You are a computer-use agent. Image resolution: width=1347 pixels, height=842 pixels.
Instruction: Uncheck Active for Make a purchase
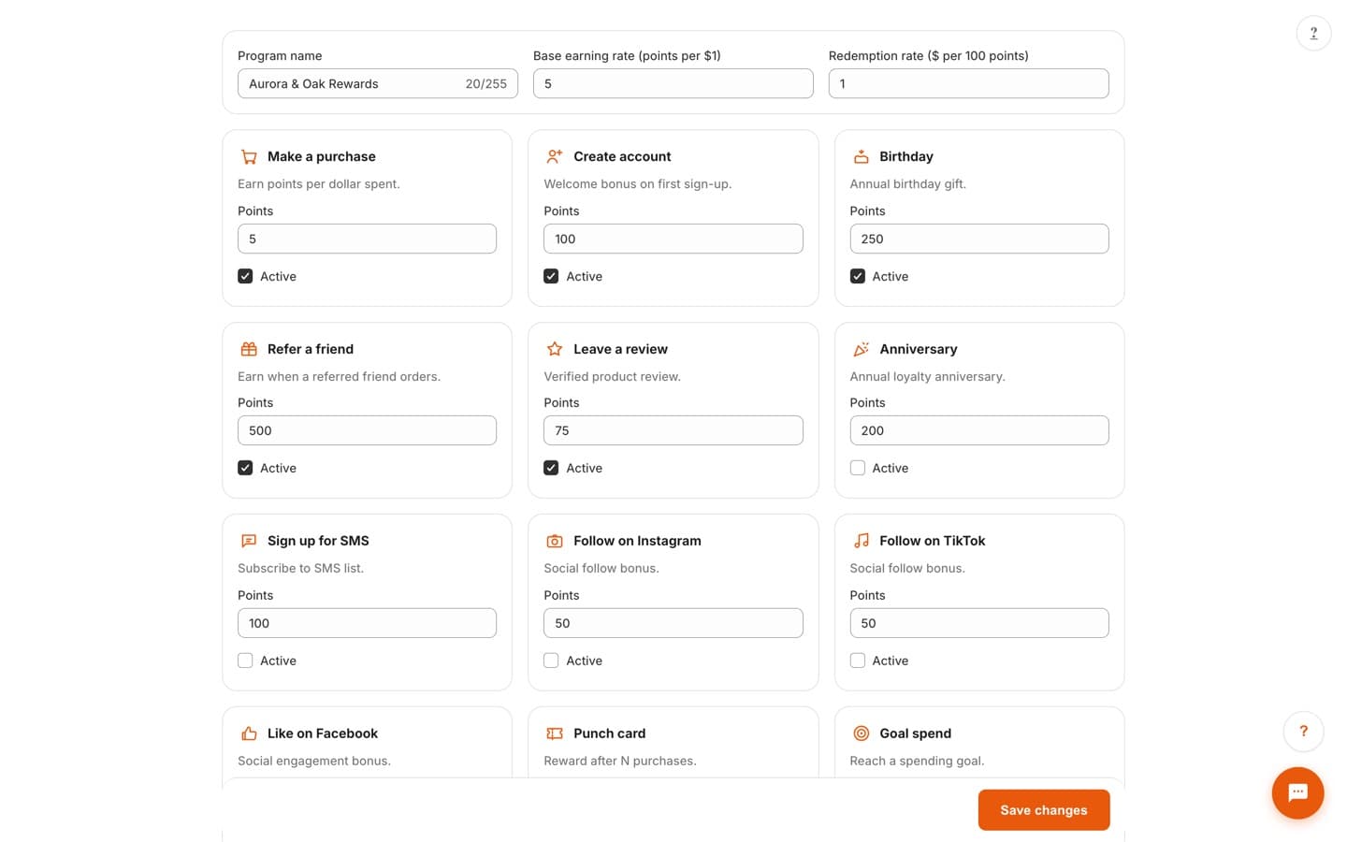point(245,276)
